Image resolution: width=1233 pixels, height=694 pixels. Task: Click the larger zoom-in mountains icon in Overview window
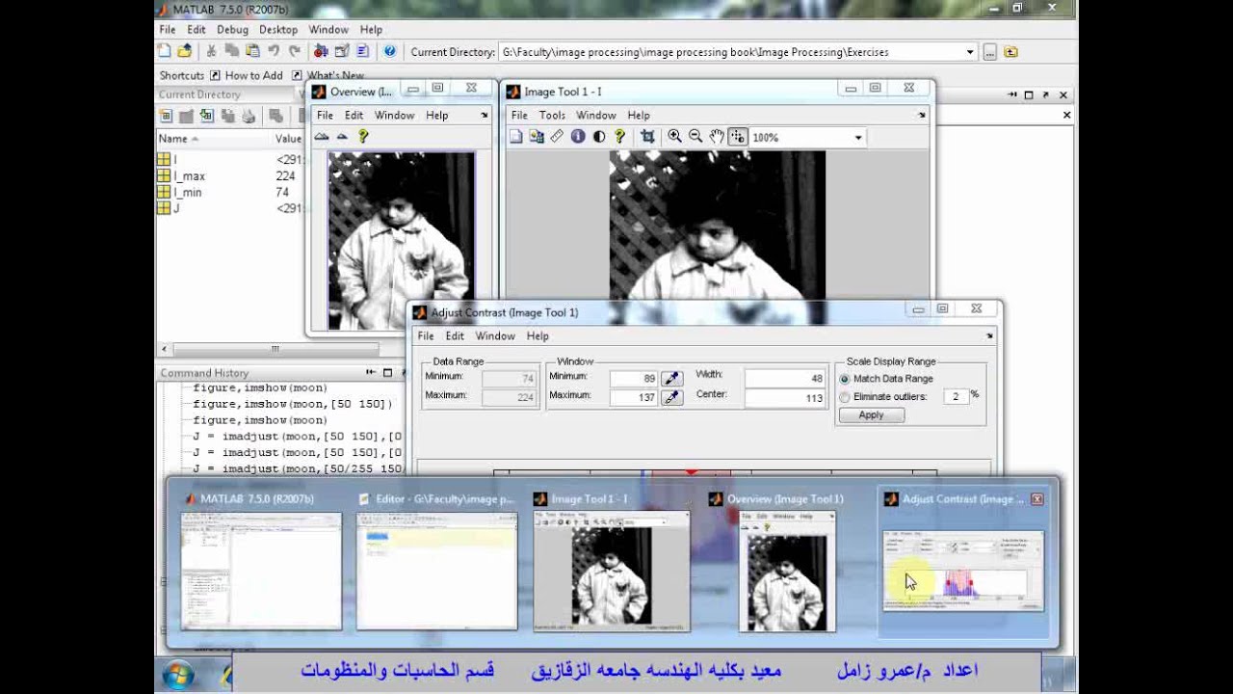[x=323, y=137]
